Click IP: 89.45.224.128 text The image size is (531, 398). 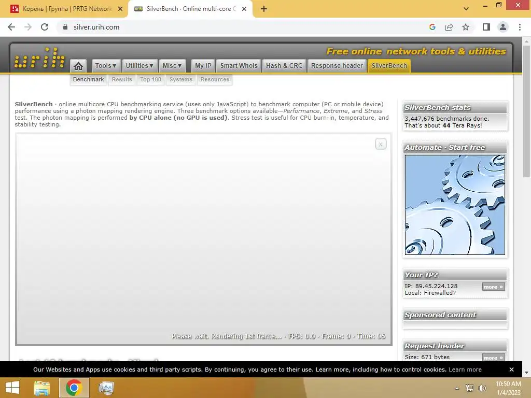point(431,286)
